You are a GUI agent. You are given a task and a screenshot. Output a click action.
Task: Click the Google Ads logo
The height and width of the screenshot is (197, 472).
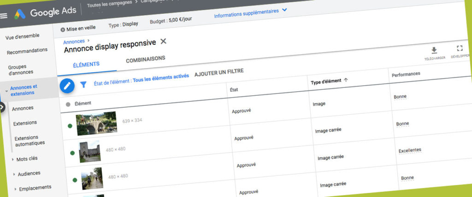coord(20,14)
